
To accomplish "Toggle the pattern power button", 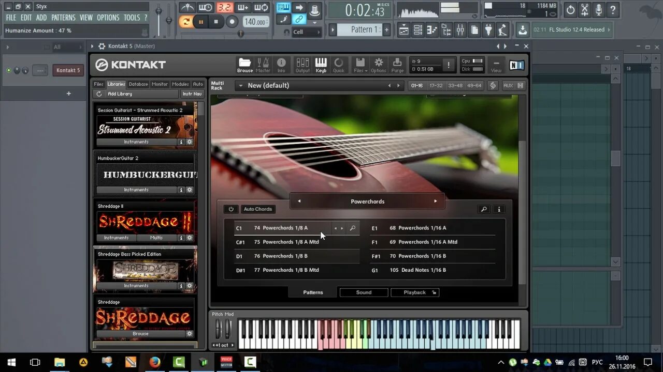I will (231, 209).
